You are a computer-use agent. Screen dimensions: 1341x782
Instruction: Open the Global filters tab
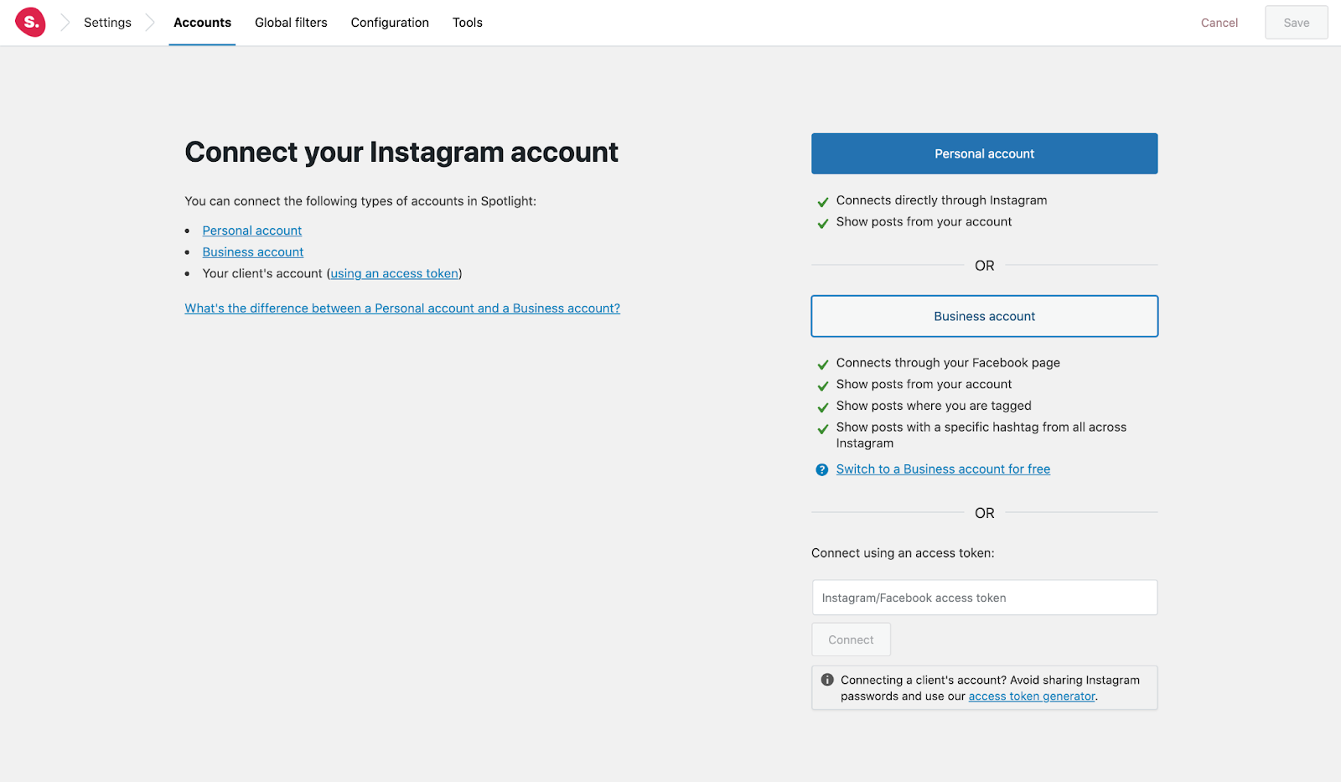tap(291, 23)
